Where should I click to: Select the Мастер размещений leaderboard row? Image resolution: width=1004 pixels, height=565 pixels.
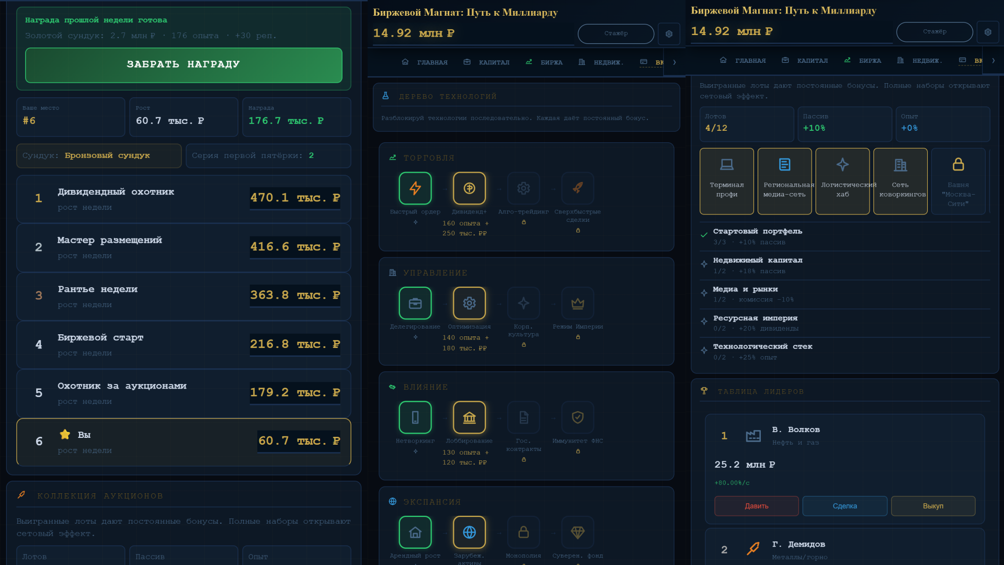click(184, 247)
